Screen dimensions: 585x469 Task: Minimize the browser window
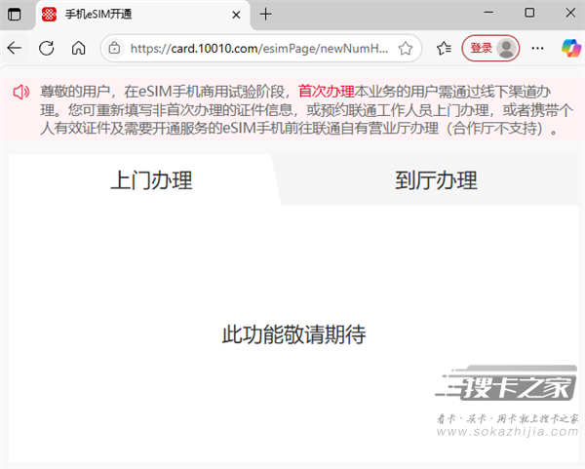click(488, 13)
